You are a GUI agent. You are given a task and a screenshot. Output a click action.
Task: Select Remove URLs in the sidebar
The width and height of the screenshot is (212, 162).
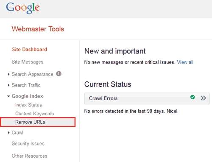38,122
